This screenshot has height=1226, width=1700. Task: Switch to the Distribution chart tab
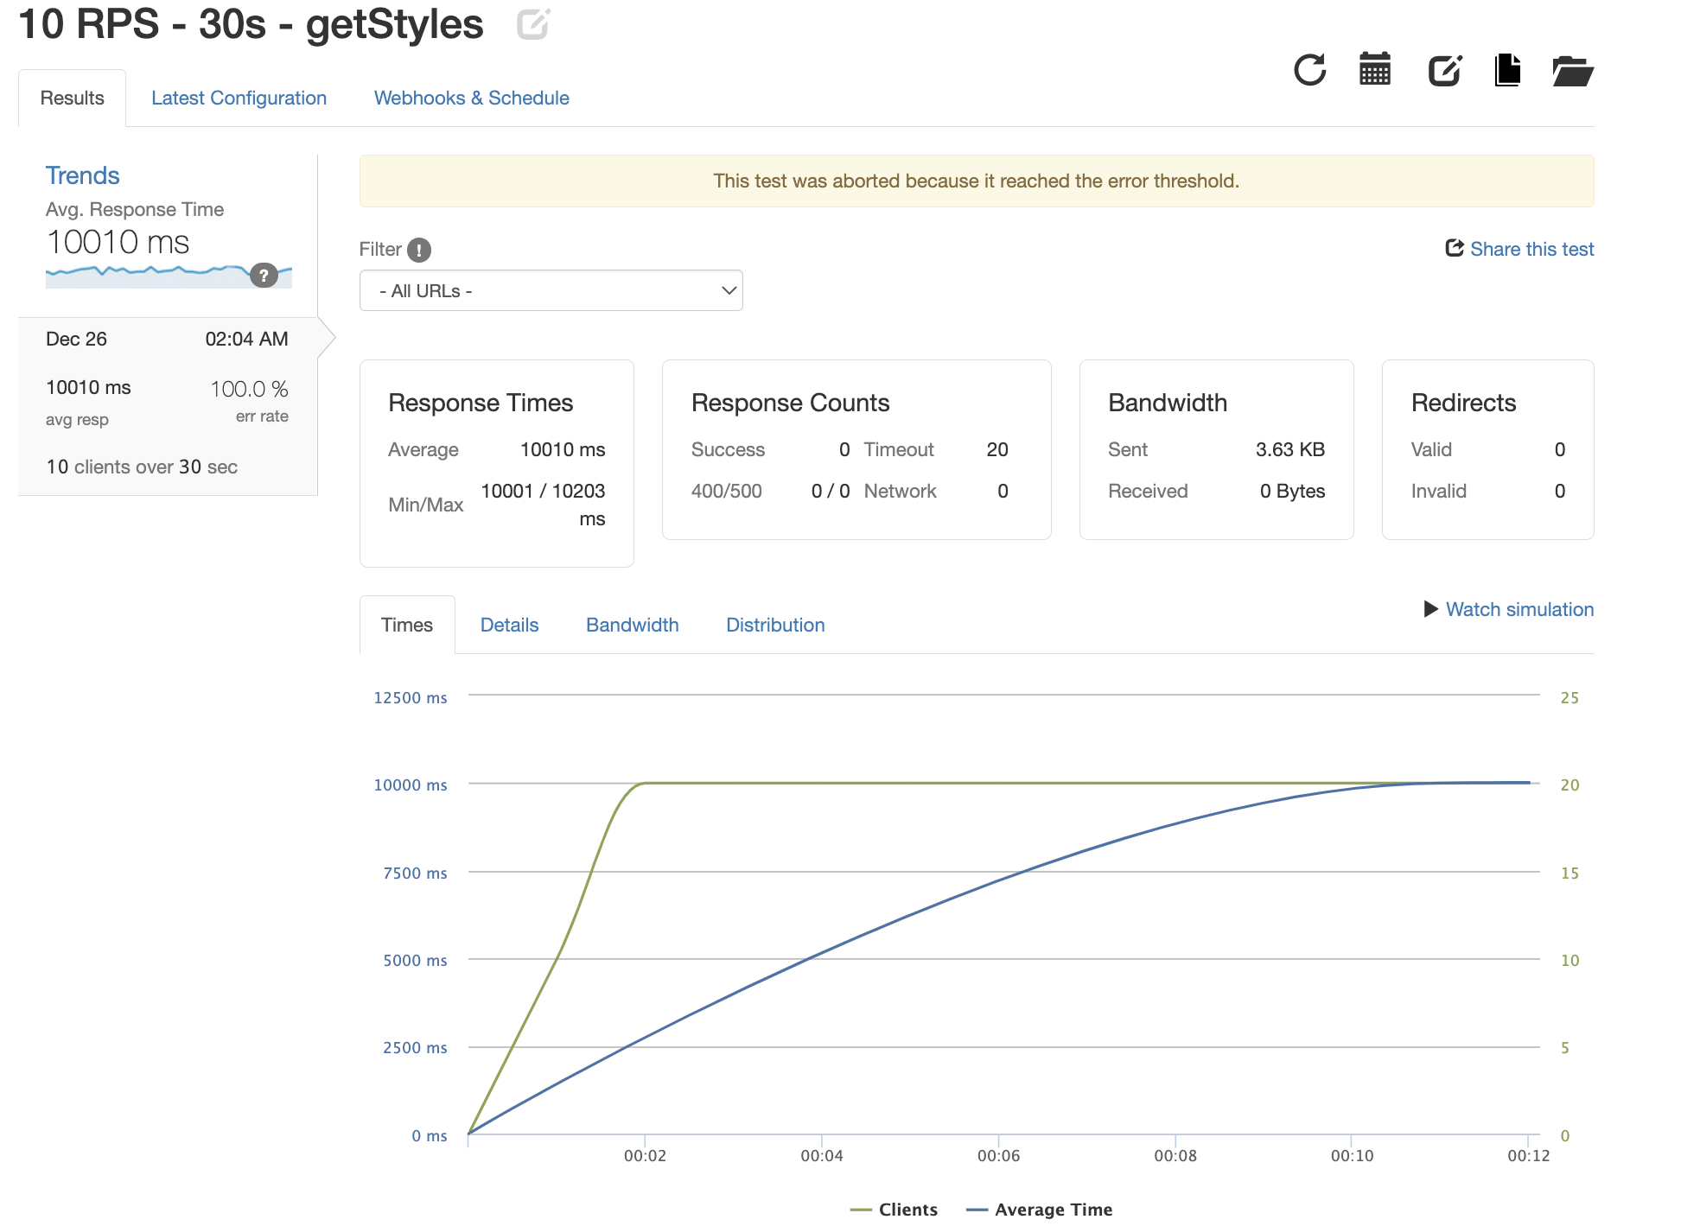tap(775, 625)
